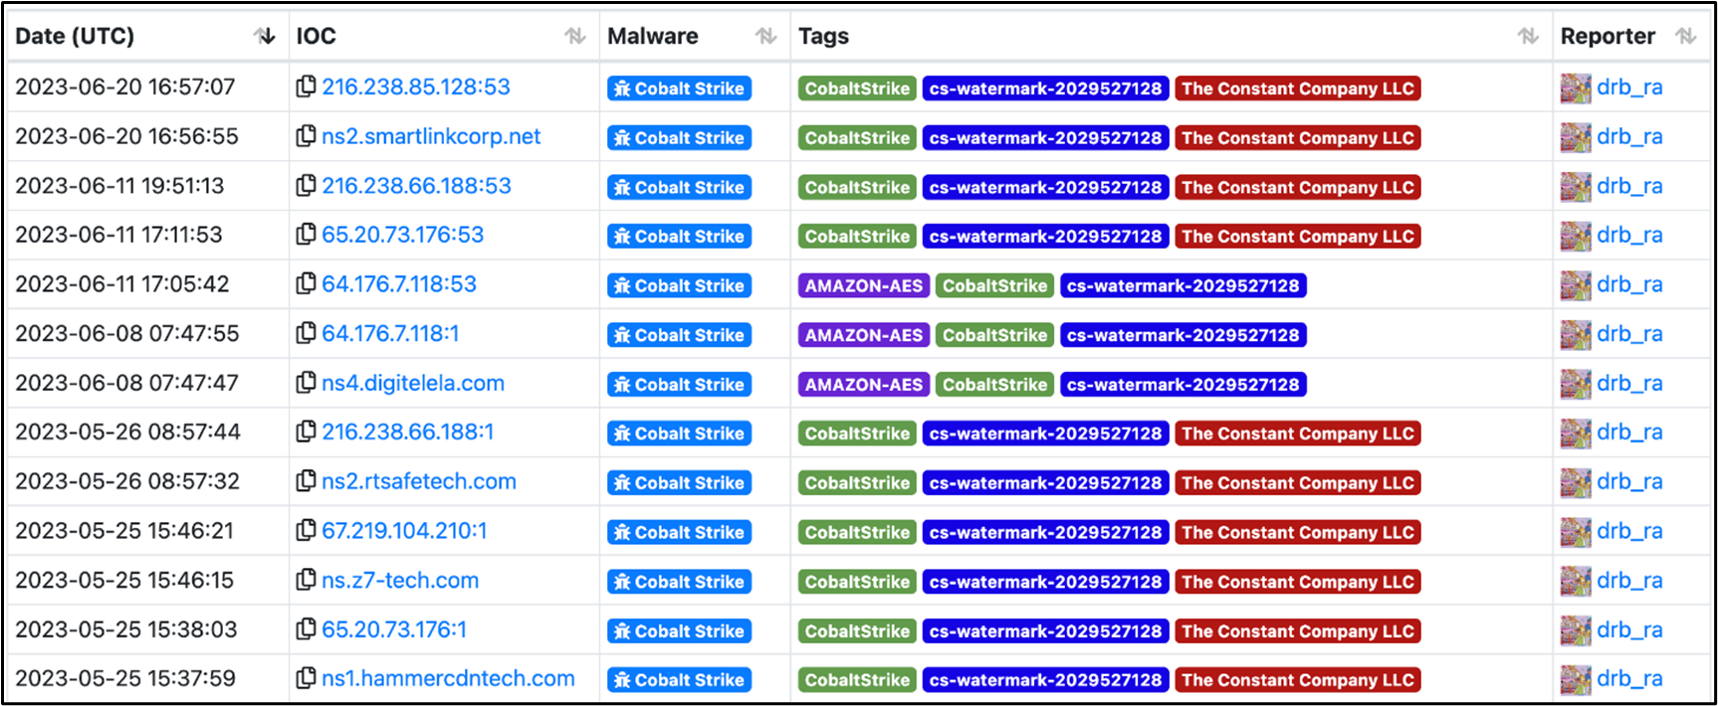1718x706 pixels.
Task: Click copy icon beside ns.z7-tech.com
Action: click(306, 580)
